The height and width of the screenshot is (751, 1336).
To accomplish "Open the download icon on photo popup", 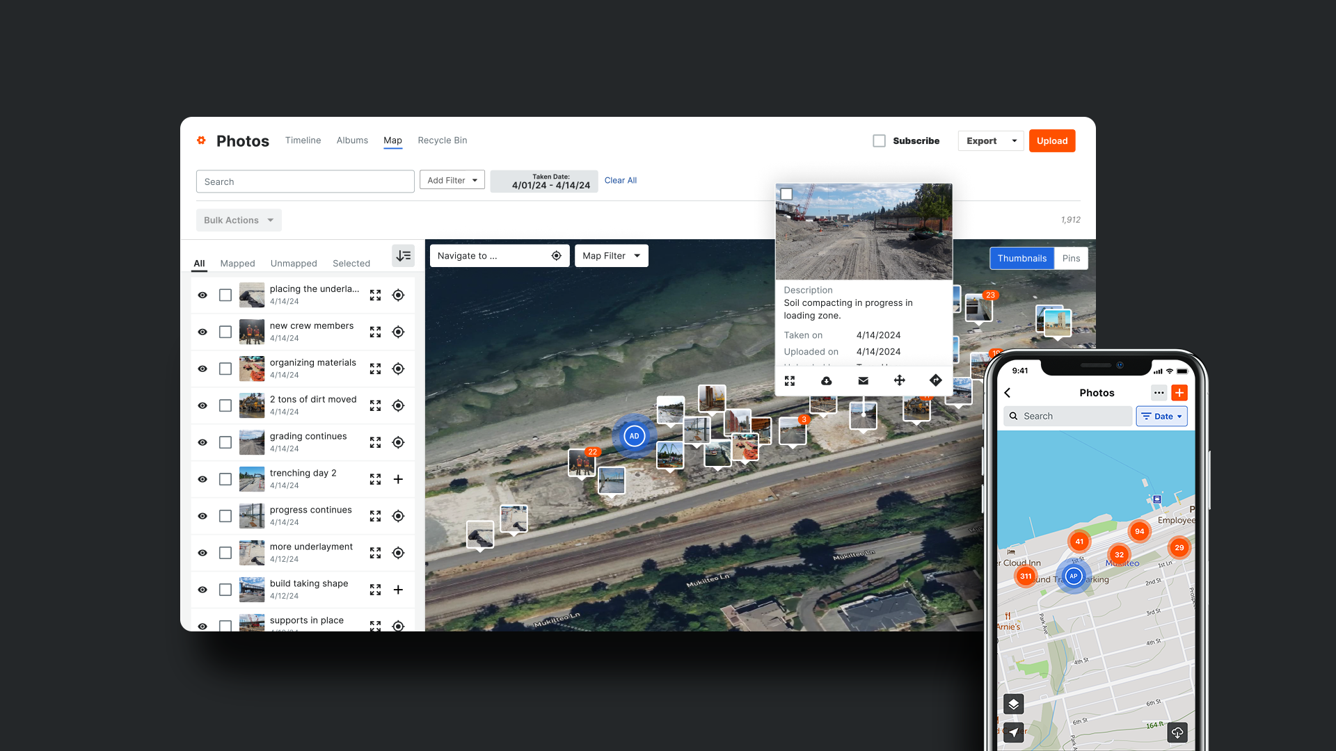I will [x=826, y=381].
